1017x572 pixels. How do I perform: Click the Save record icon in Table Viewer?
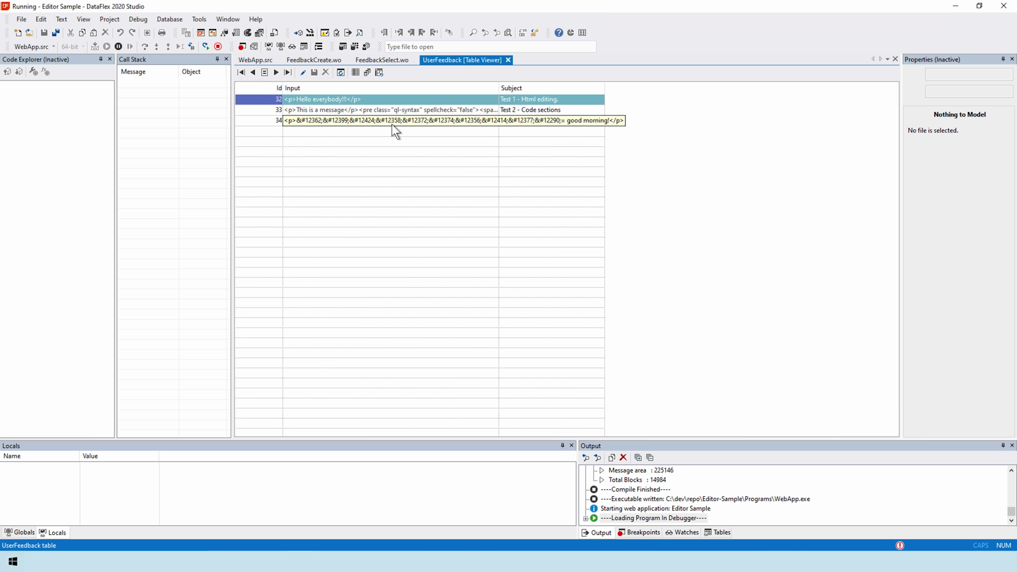pos(314,73)
